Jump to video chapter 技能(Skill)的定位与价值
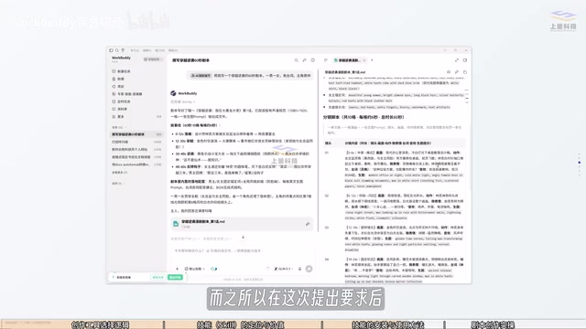 [x=241, y=324]
